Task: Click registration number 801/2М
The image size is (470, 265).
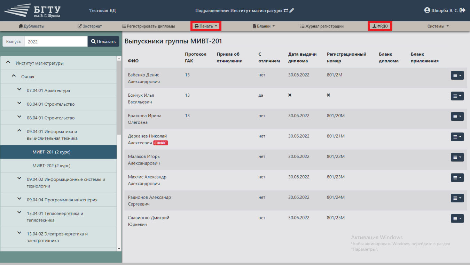Action: 335,75
